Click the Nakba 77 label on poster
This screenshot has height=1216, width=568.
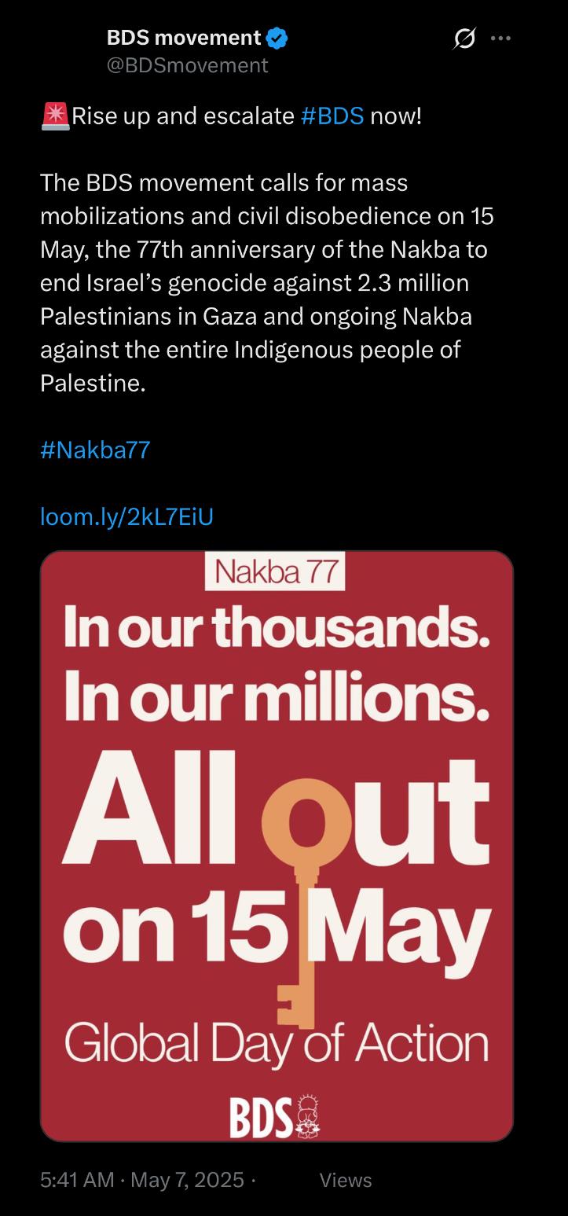275,574
